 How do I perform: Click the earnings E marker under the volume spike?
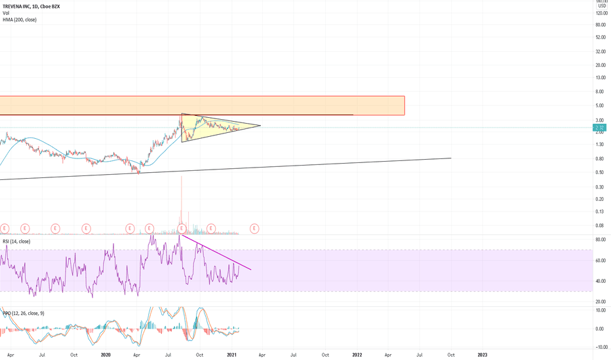tap(182, 228)
